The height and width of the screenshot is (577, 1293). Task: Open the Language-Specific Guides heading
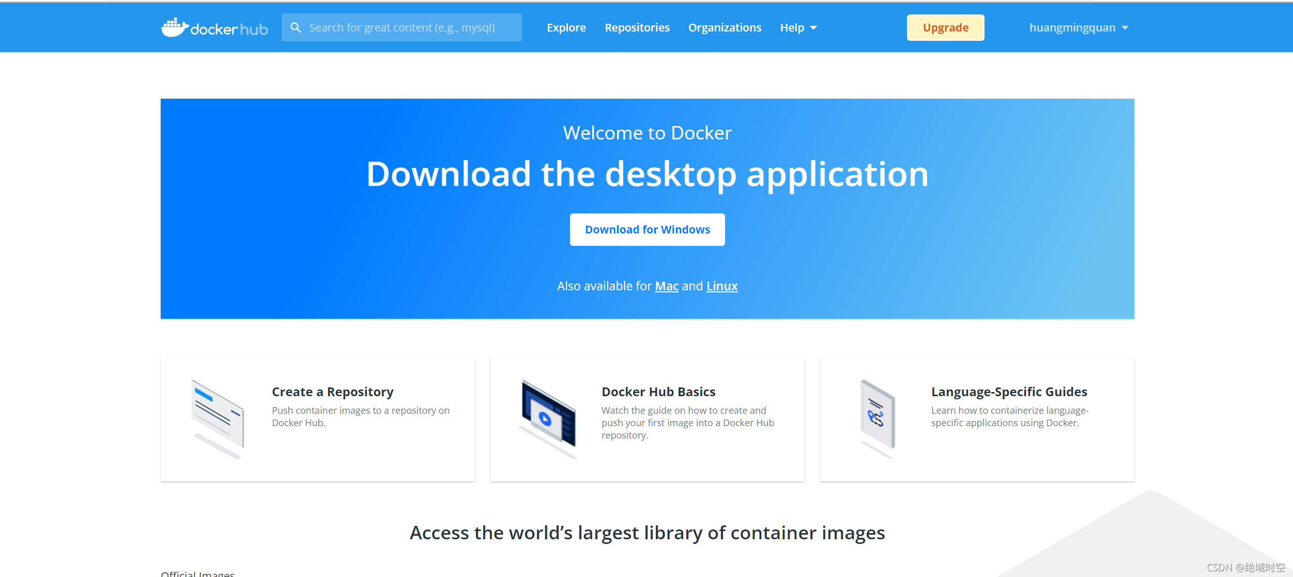(1009, 392)
